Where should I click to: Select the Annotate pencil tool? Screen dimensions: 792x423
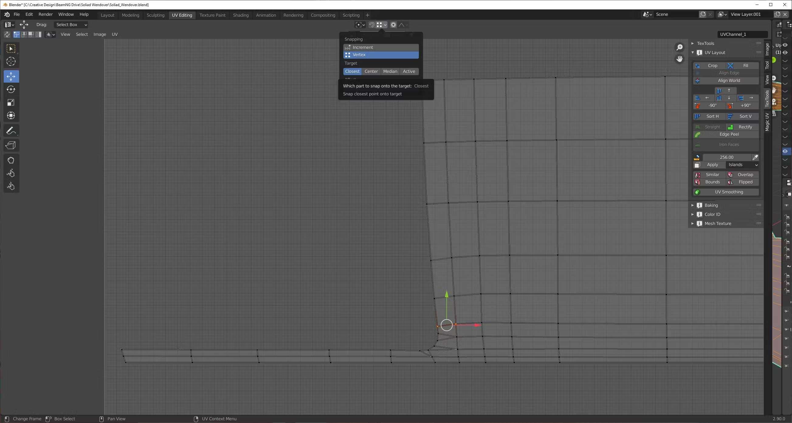(11, 131)
